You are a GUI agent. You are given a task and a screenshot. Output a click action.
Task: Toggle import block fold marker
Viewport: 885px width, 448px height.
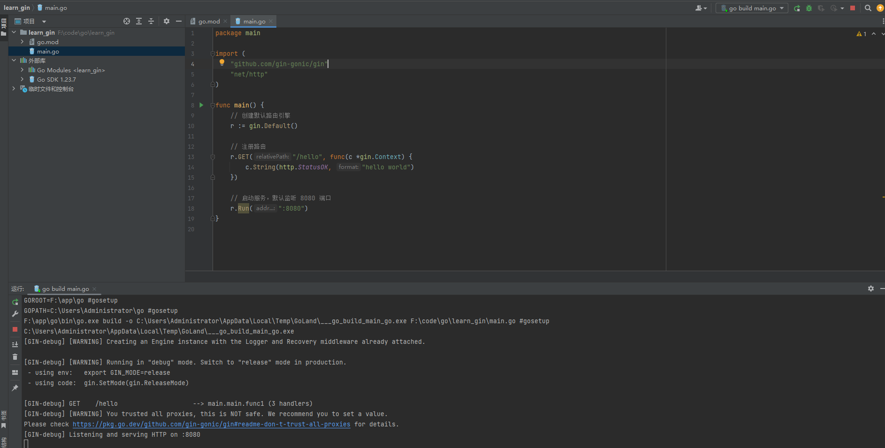pos(213,53)
